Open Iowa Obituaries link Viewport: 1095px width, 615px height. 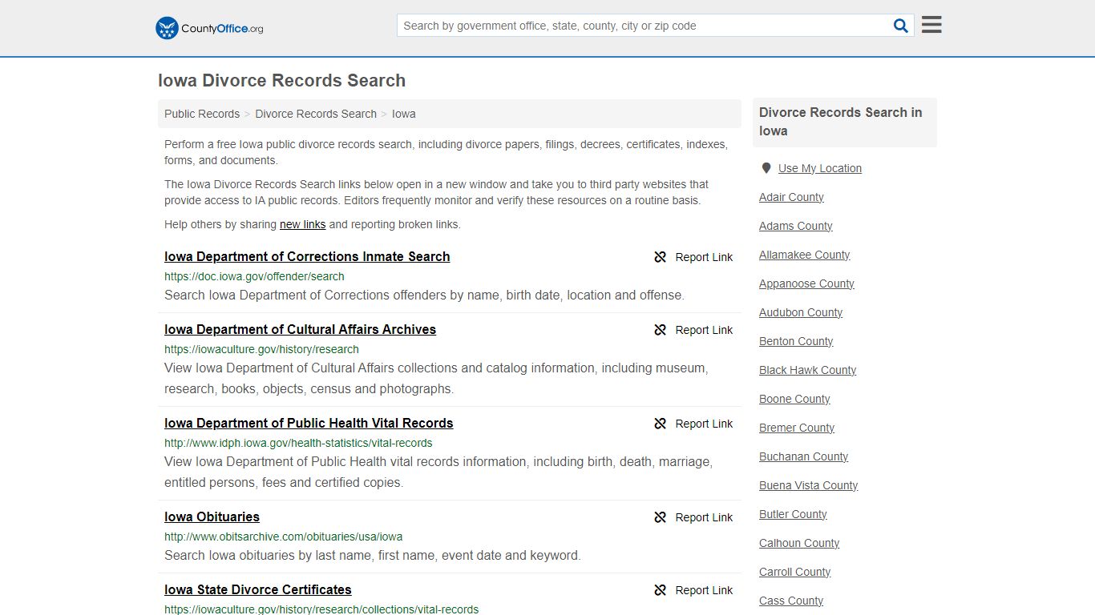click(x=212, y=517)
